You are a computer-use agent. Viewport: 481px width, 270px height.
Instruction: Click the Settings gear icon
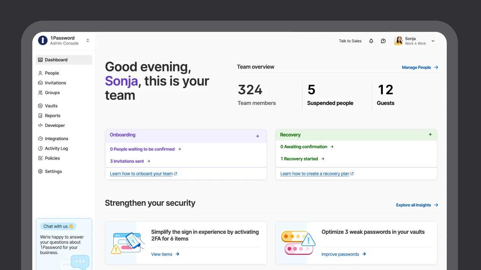pos(40,172)
